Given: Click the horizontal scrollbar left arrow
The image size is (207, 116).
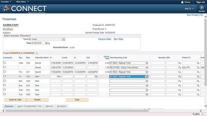Looking at the screenshot, I should 4,111.
